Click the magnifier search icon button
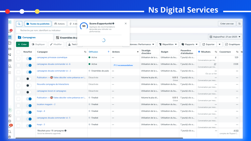 (19, 24)
